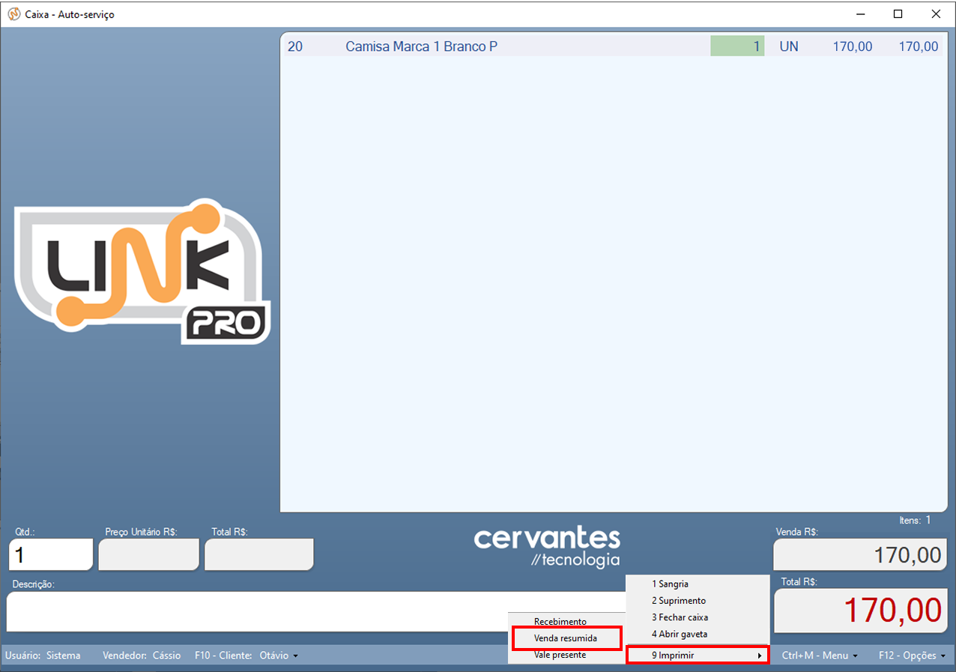
Task: Select the Camisa Marca 1 Branco P row
Action: click(421, 46)
